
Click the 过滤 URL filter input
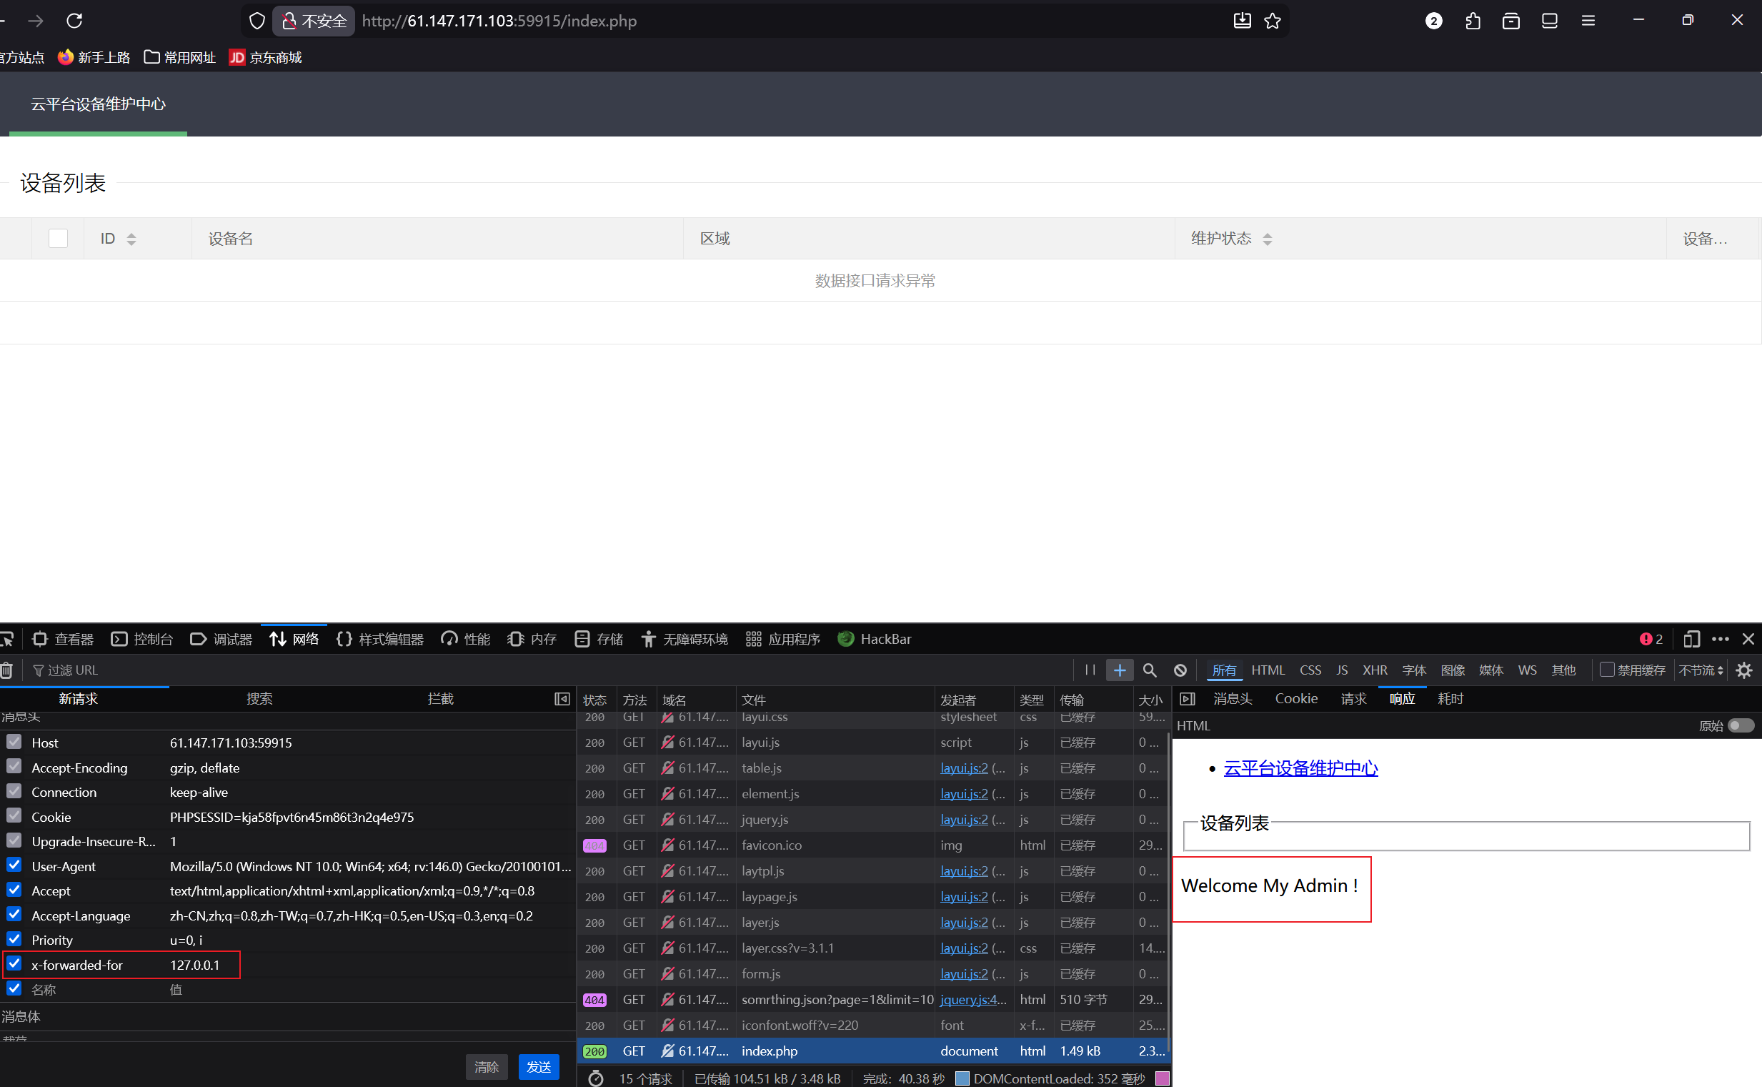tap(72, 670)
